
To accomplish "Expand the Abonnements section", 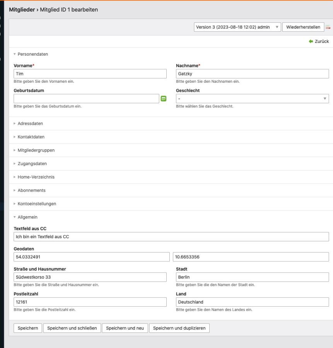I will click(x=31, y=191).
